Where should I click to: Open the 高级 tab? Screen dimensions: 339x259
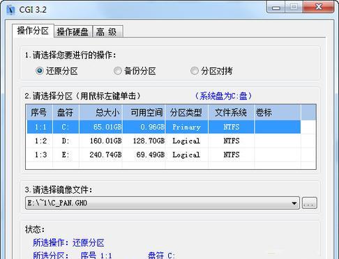click(107, 31)
